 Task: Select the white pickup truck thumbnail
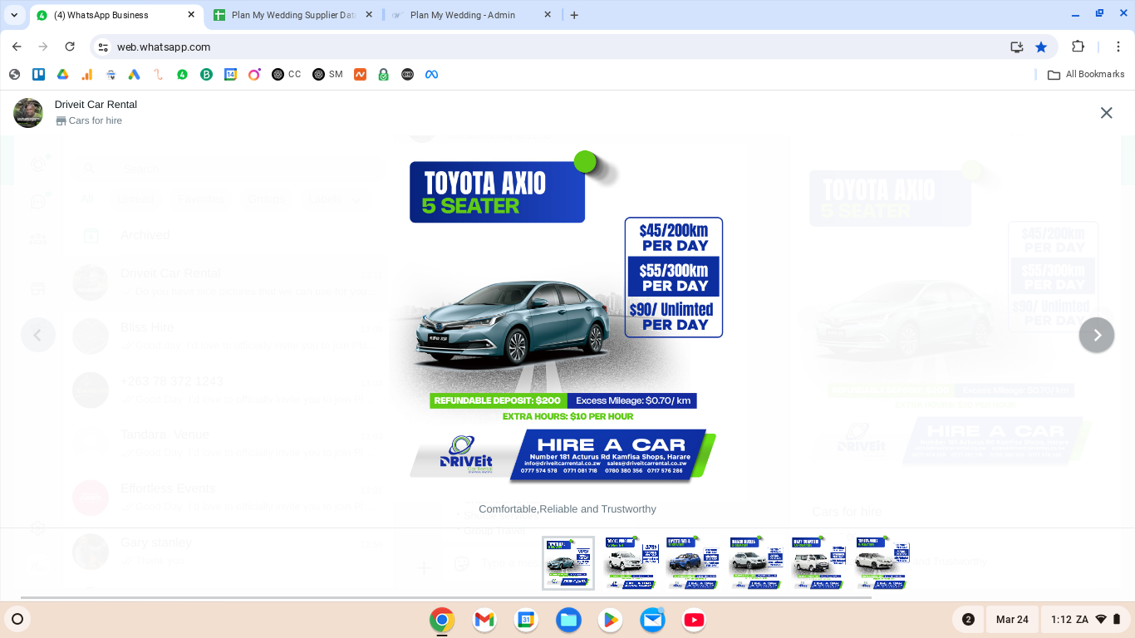click(x=631, y=562)
